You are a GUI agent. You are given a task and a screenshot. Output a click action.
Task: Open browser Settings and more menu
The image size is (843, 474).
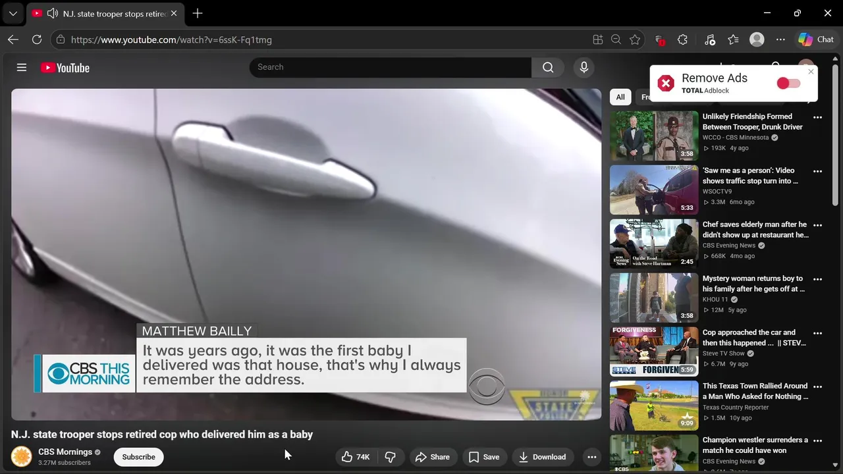[x=780, y=39]
